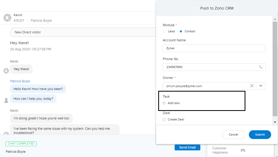Screen dimensions: 278x157
Task: Expand the Owner dropdown chevron
Action: [261, 86]
